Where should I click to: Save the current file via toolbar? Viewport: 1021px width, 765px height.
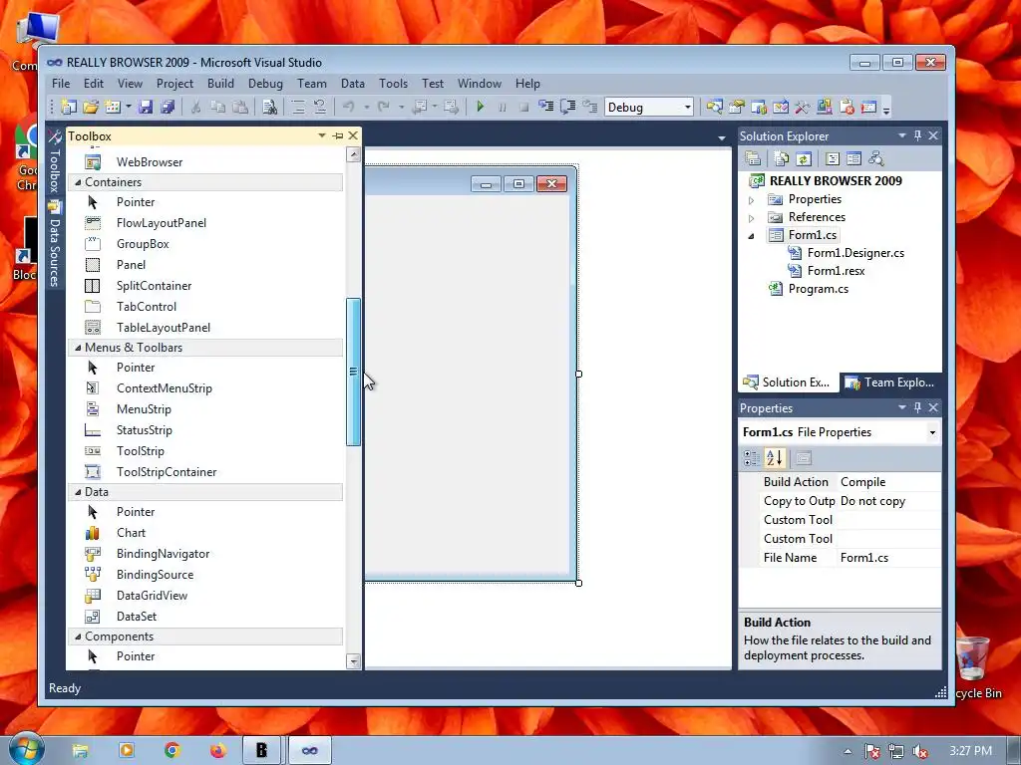(x=146, y=107)
